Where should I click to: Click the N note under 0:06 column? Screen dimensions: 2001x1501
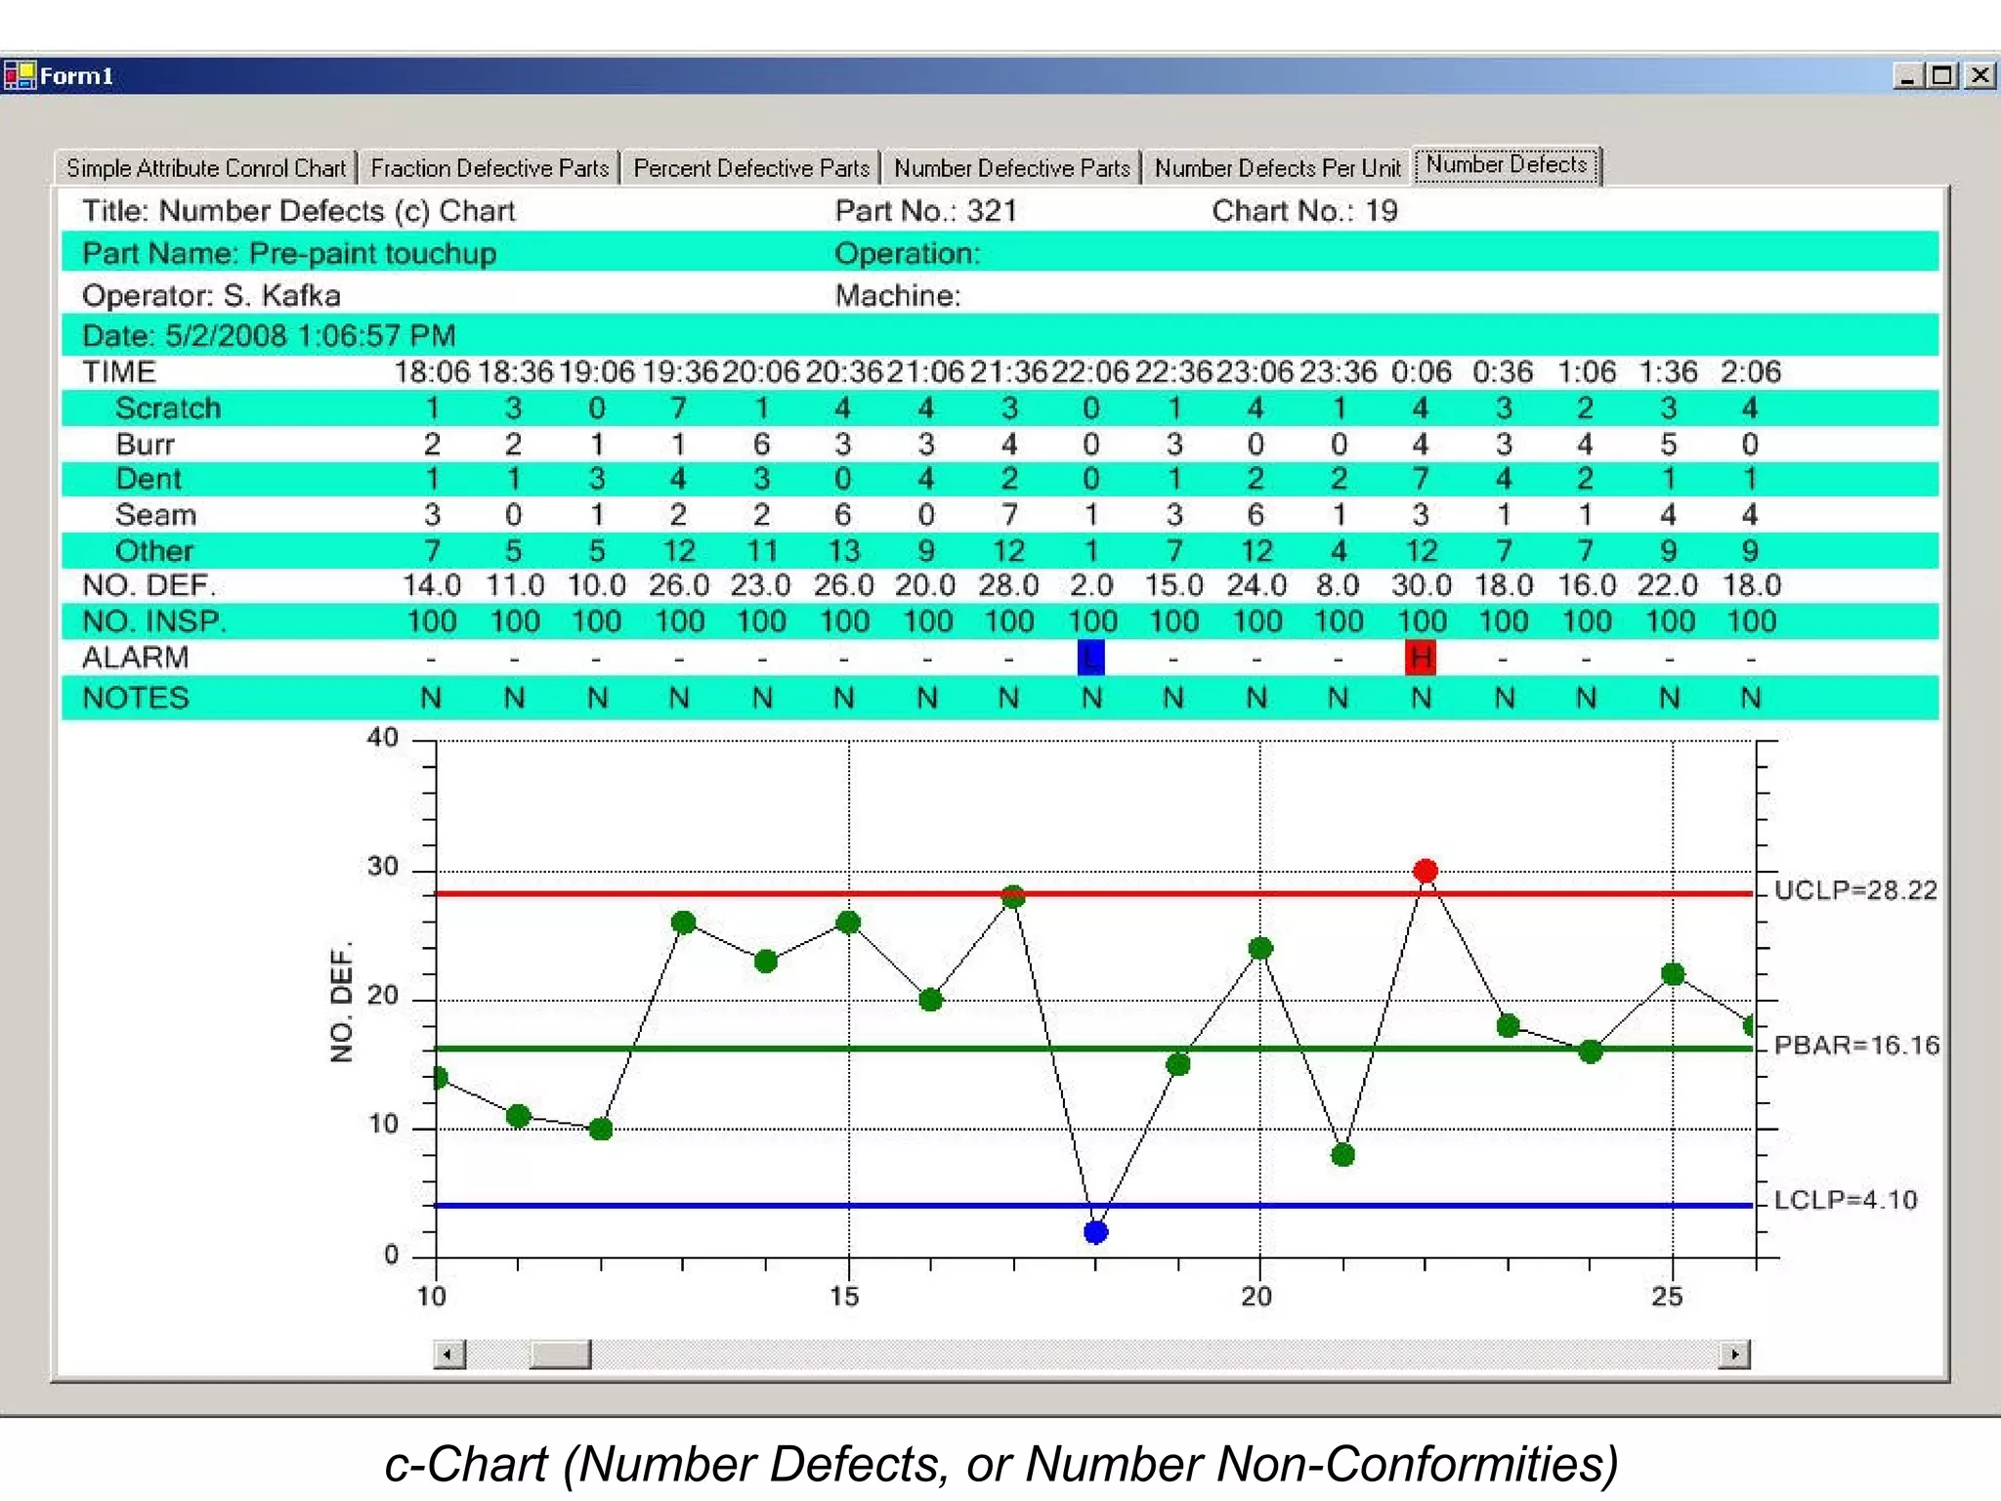1421,698
